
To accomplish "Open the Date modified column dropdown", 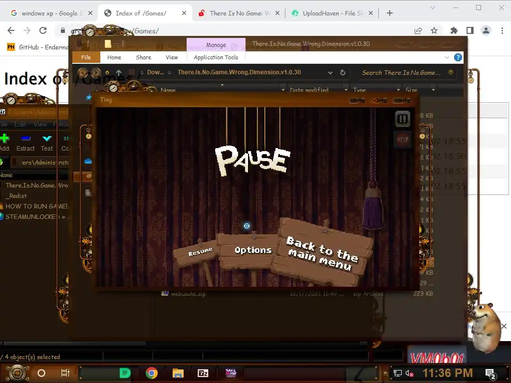I will (346, 90).
